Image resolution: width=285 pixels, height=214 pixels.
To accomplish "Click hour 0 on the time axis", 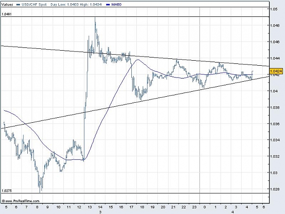I will (205, 207).
